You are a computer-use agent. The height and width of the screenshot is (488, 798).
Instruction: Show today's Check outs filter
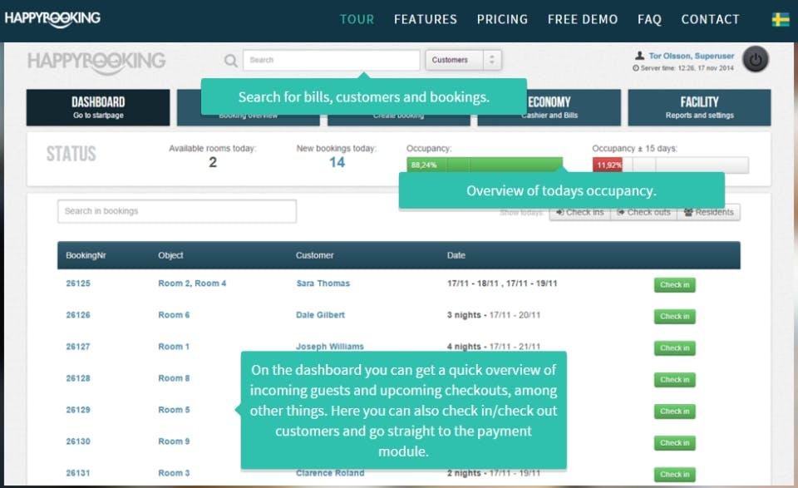click(x=643, y=212)
